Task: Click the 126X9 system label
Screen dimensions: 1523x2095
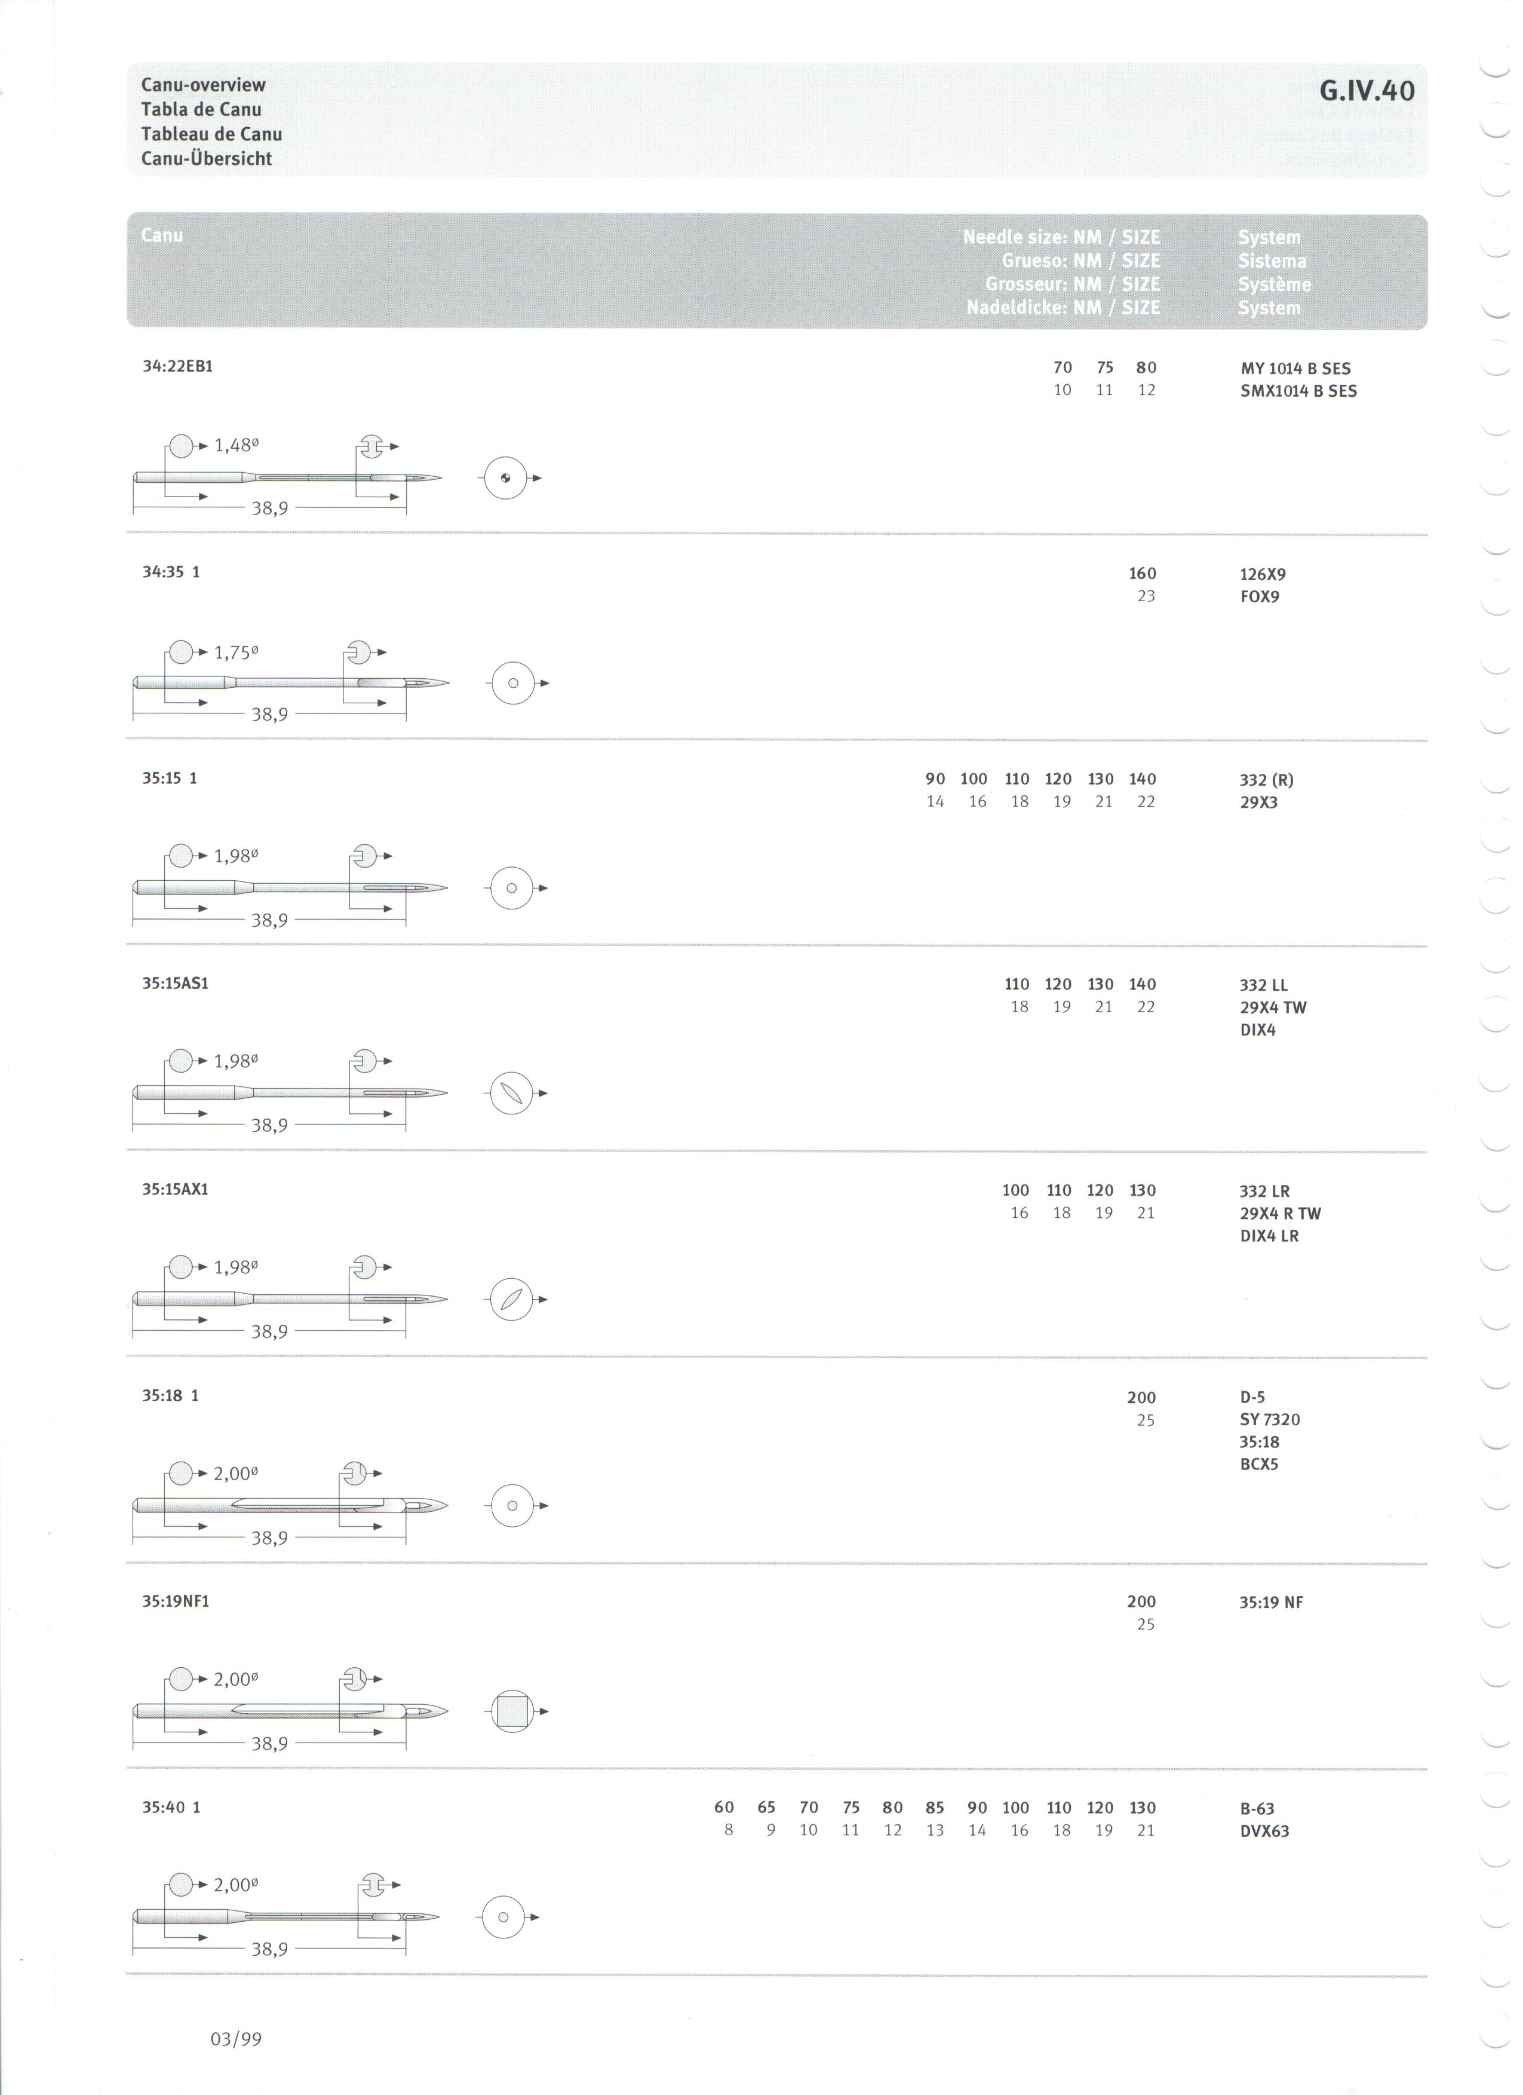Action: (x=1263, y=575)
